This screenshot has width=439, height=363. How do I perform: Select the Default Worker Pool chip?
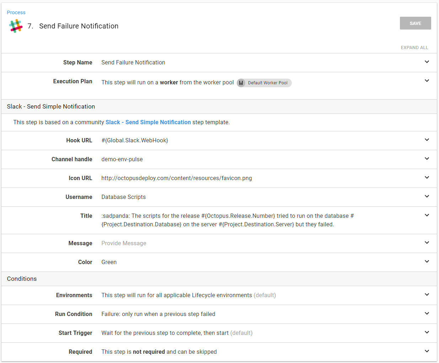268,83
